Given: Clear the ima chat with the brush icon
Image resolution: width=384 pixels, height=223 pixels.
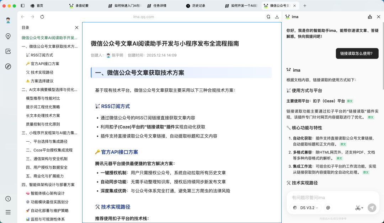Looking at the screenshot, I should pos(370,17).
